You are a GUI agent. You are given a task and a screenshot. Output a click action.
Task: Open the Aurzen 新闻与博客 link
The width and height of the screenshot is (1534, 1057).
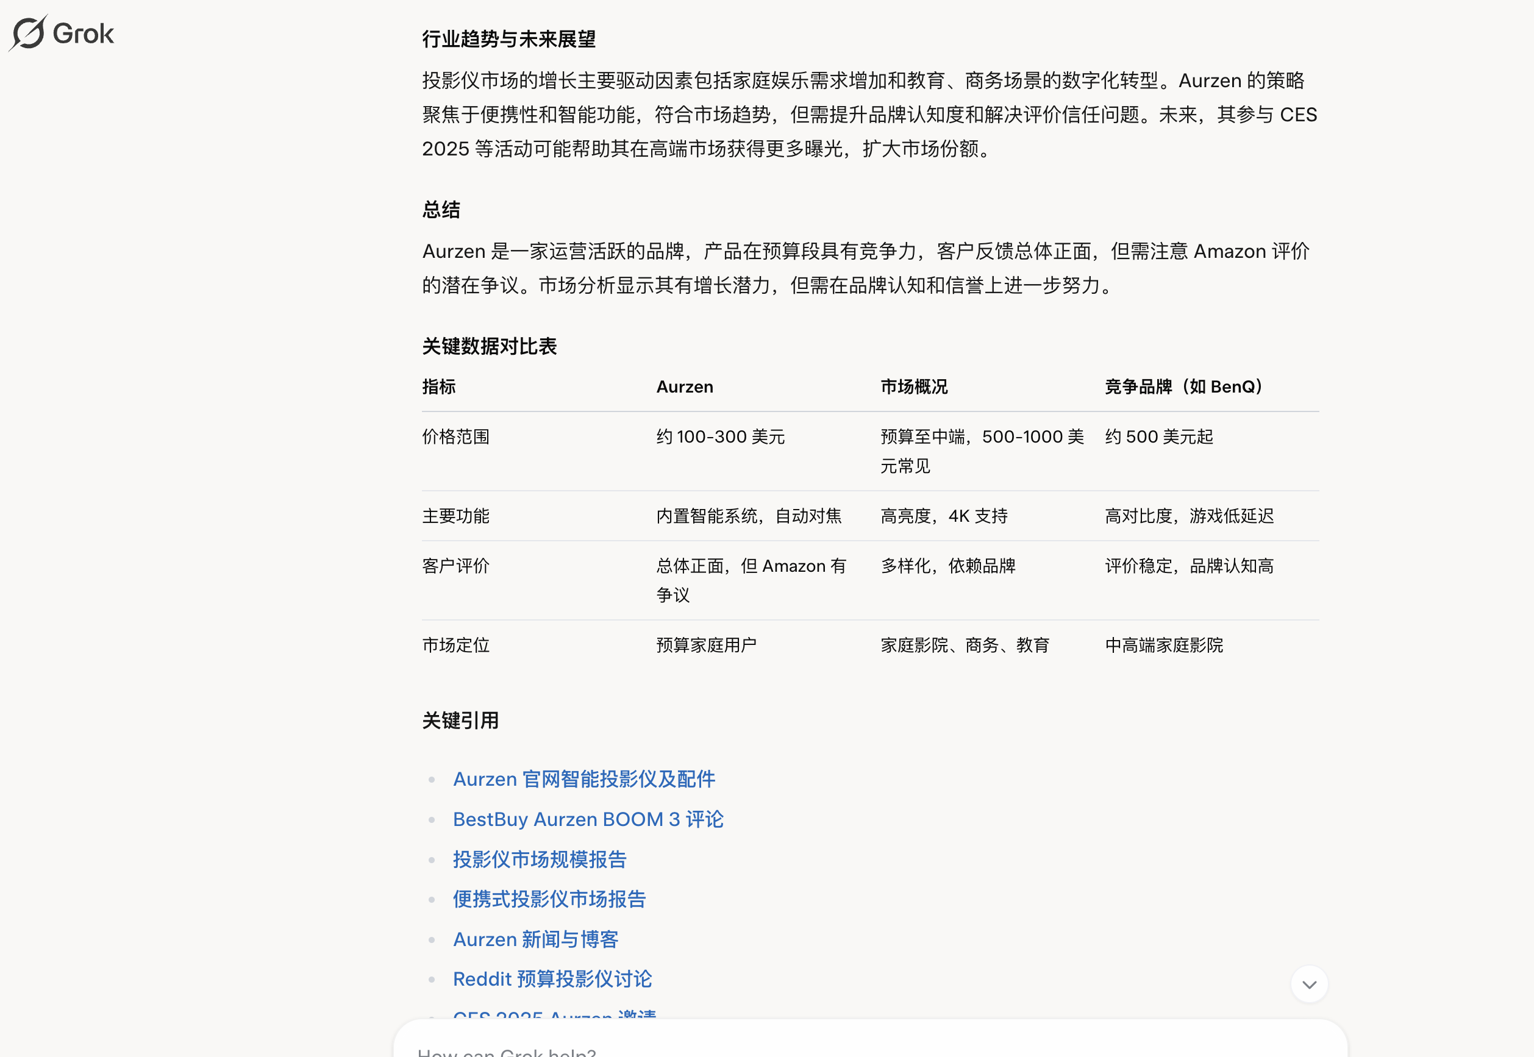click(535, 939)
